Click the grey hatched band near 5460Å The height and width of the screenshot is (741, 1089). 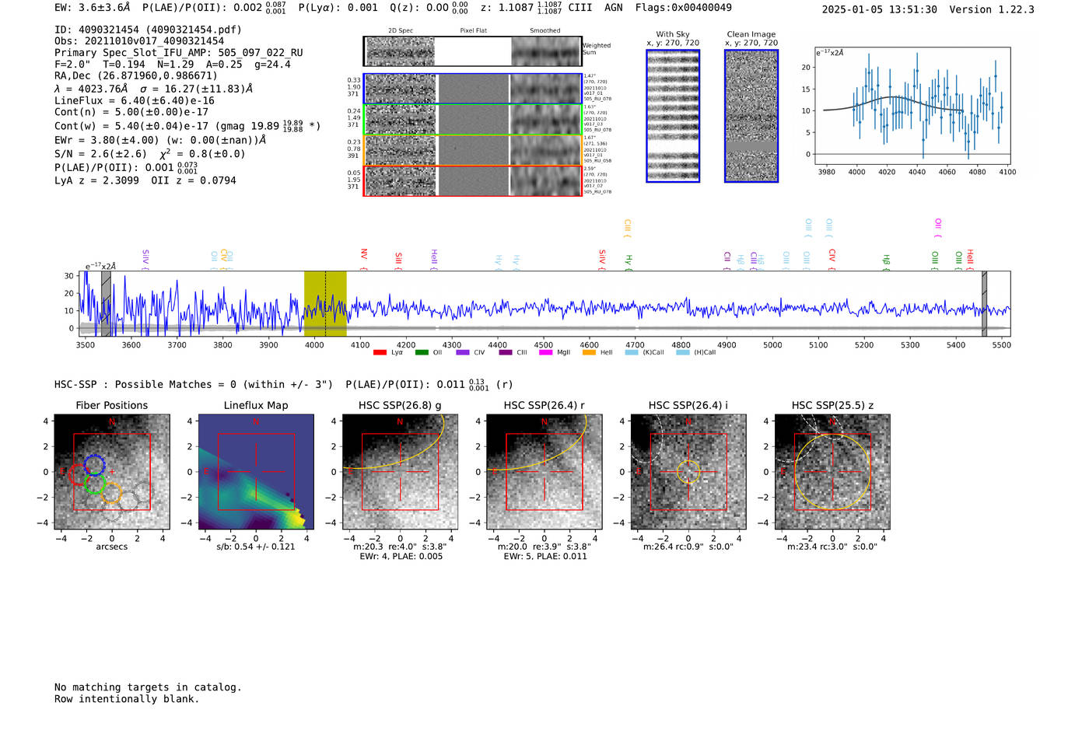(x=984, y=303)
